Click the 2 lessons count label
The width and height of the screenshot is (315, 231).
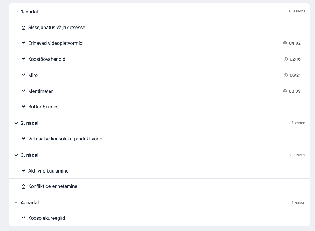click(x=297, y=155)
